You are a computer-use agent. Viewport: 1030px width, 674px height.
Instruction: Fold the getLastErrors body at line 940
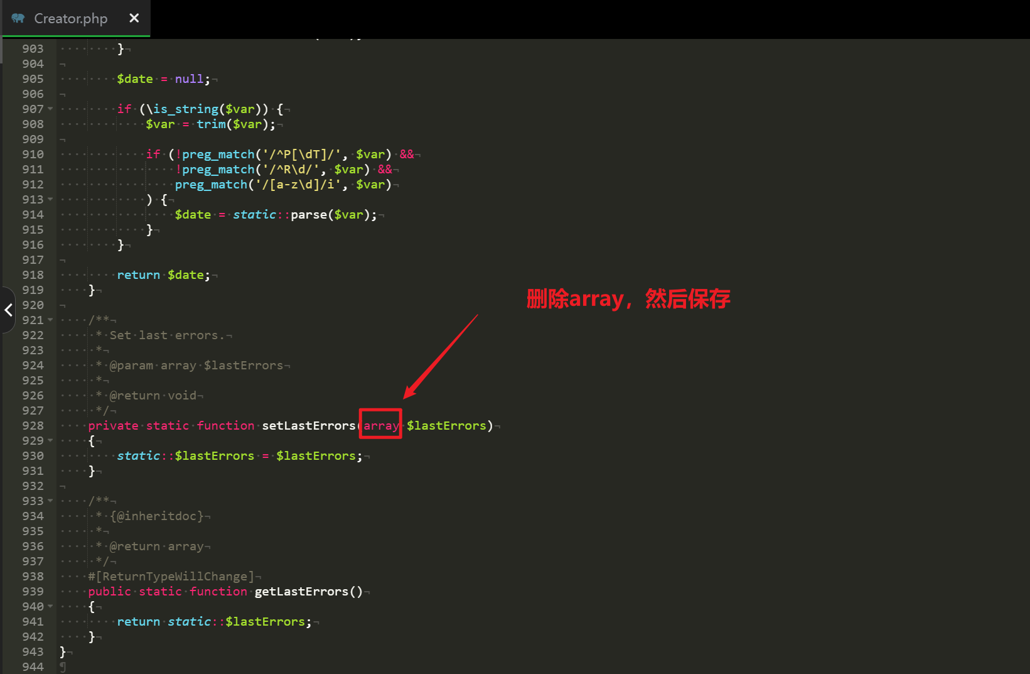(x=51, y=607)
